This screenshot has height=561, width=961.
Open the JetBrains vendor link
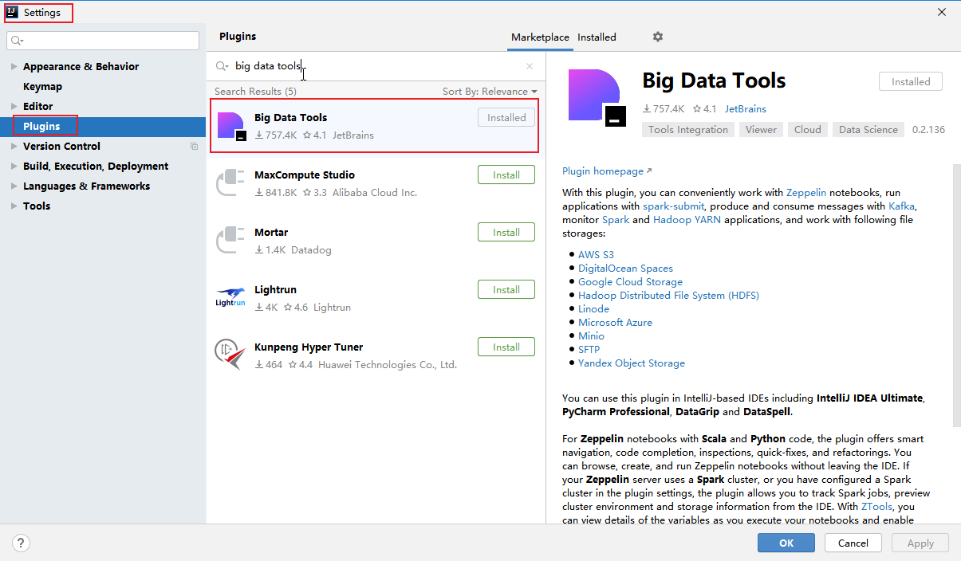pos(745,109)
